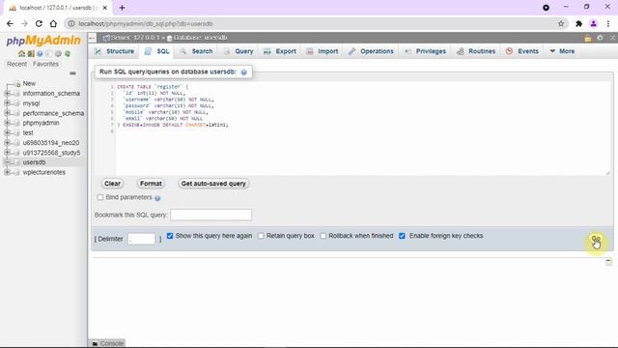Viewport: 618px width, 348px height.
Task: Go back in browser history
Action: pyautogui.click(x=10, y=23)
